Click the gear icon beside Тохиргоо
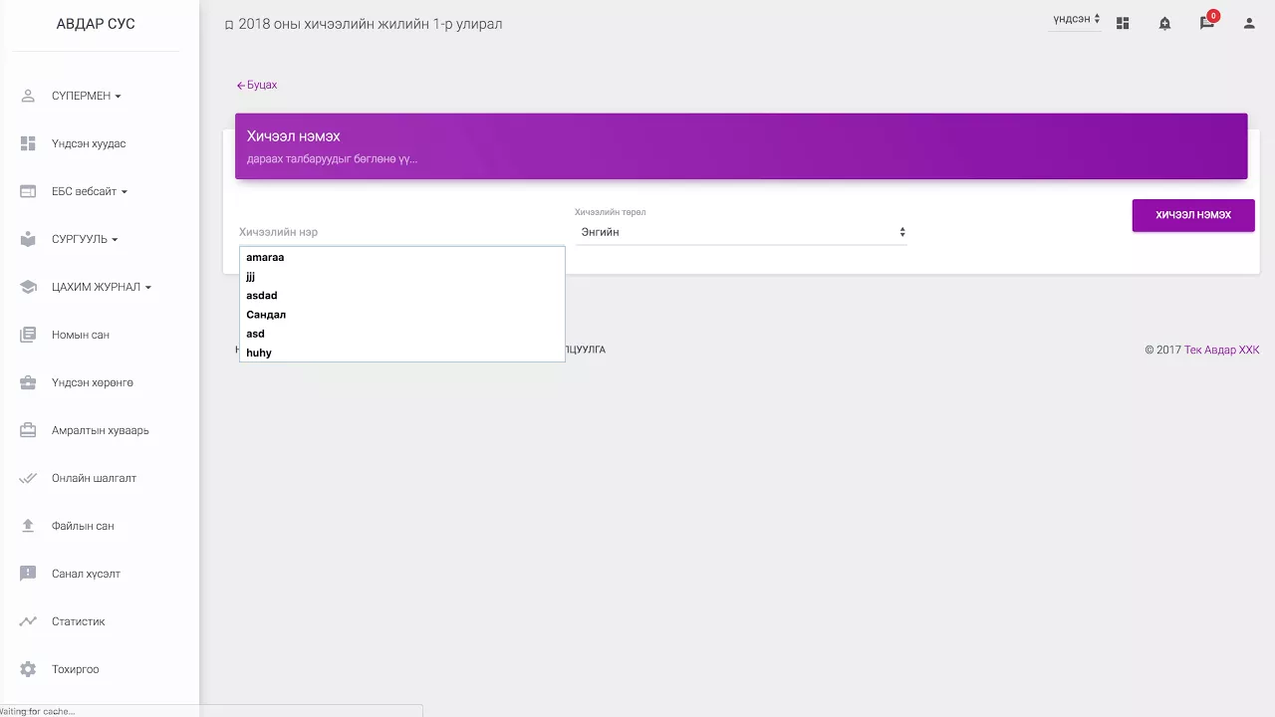Viewport: 1275px width, 717px height. pyautogui.click(x=28, y=669)
